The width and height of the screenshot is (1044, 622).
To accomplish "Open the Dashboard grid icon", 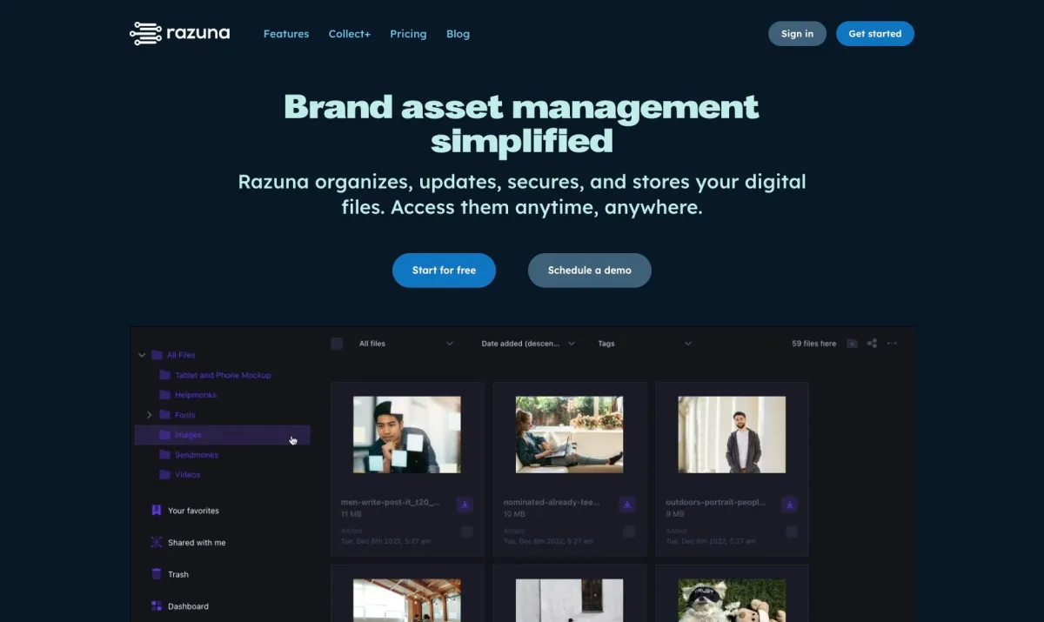I will tap(157, 606).
